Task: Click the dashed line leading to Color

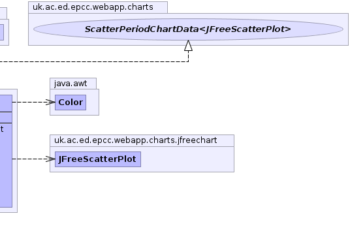Action: (x=29, y=103)
